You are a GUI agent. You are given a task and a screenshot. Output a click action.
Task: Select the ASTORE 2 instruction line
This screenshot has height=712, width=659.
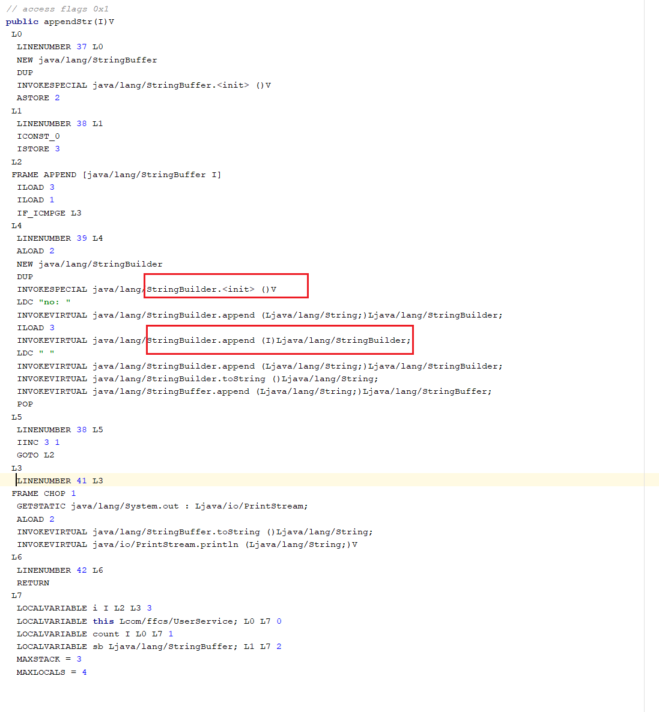(38, 98)
